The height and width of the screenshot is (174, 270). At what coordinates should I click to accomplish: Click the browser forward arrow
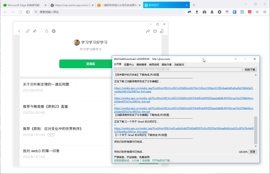(13, 12)
